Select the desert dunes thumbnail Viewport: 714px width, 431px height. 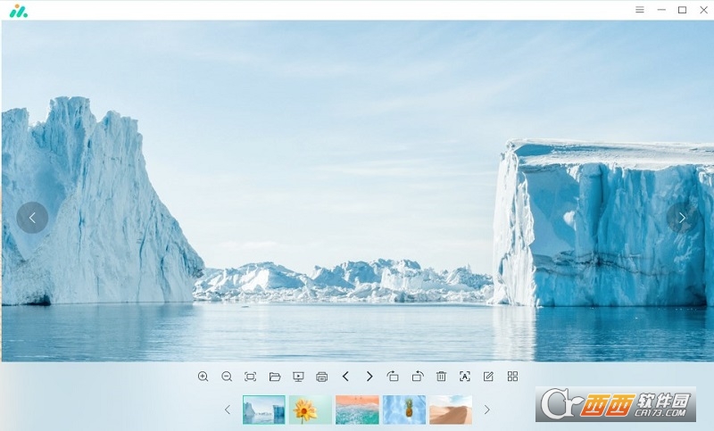tap(451, 410)
